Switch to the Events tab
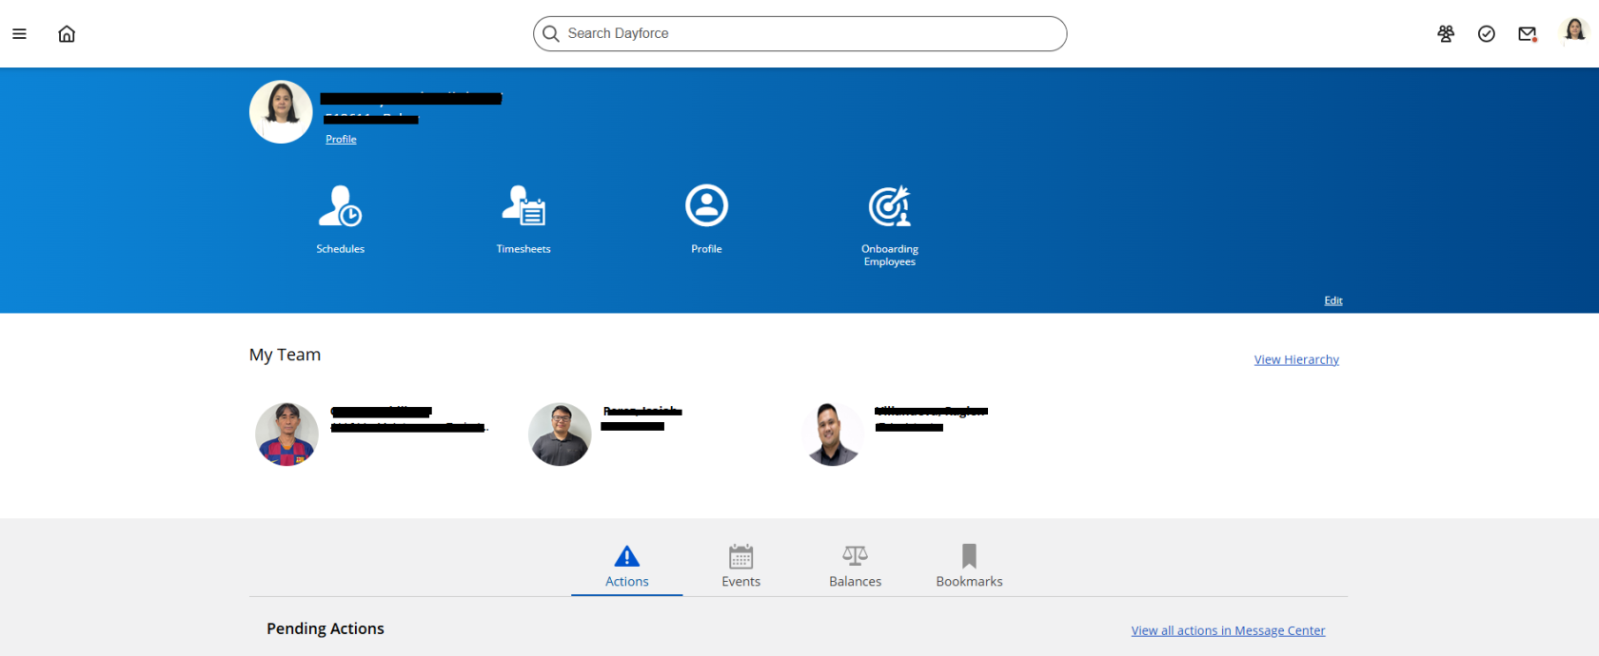This screenshot has width=1599, height=656. click(x=740, y=568)
